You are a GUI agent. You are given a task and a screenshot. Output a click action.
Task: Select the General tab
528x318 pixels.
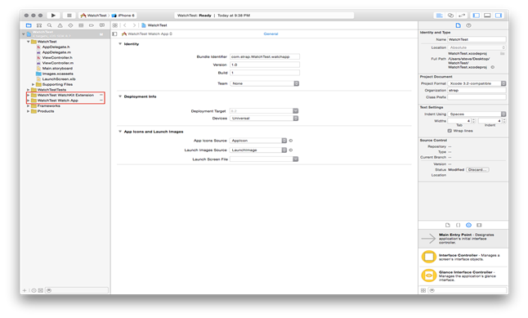tap(271, 34)
